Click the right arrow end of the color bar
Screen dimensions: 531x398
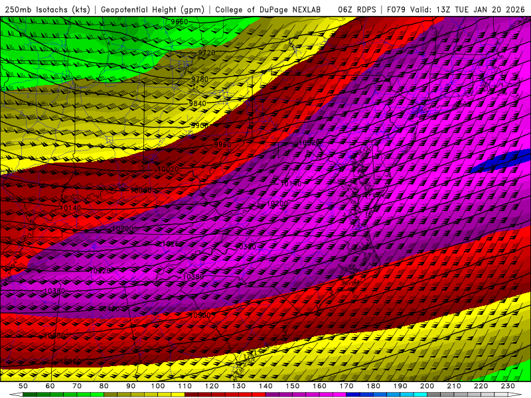(x=515, y=395)
